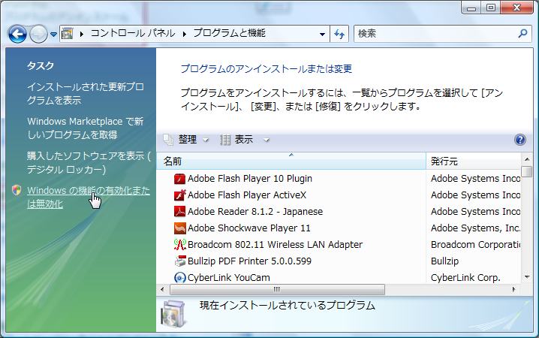Click into the 検索 search field
This screenshot has width=539, height=338.
[435, 34]
